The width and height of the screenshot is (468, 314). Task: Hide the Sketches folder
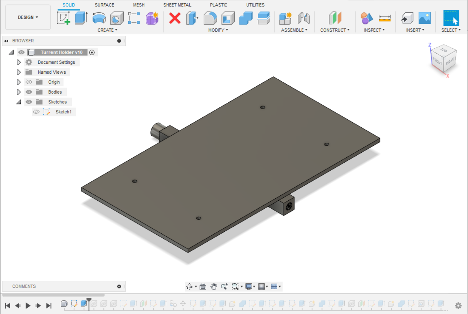[x=29, y=102]
